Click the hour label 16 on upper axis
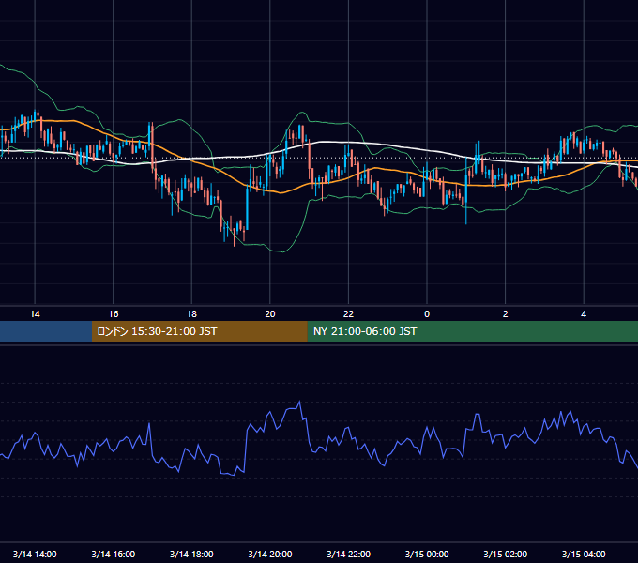This screenshot has height=563, width=638. coord(114,314)
